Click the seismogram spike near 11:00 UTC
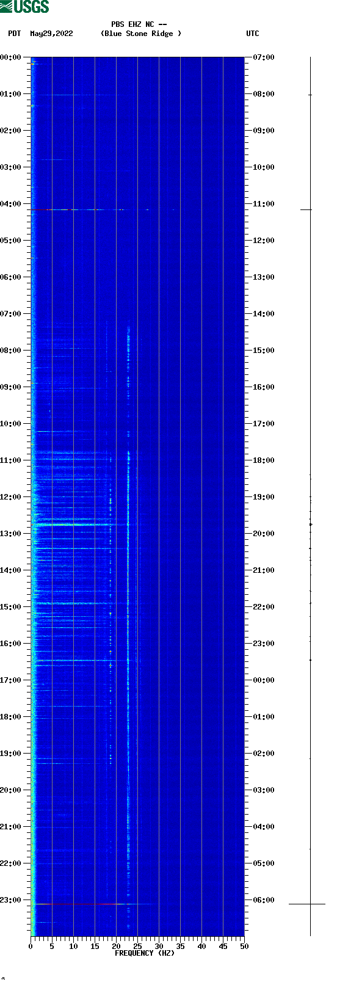Viewport: 337px width, 985px height. pos(306,209)
